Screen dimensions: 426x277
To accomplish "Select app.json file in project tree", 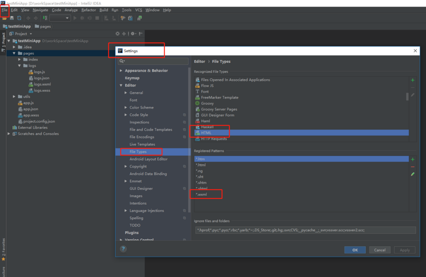I will tap(28, 109).
